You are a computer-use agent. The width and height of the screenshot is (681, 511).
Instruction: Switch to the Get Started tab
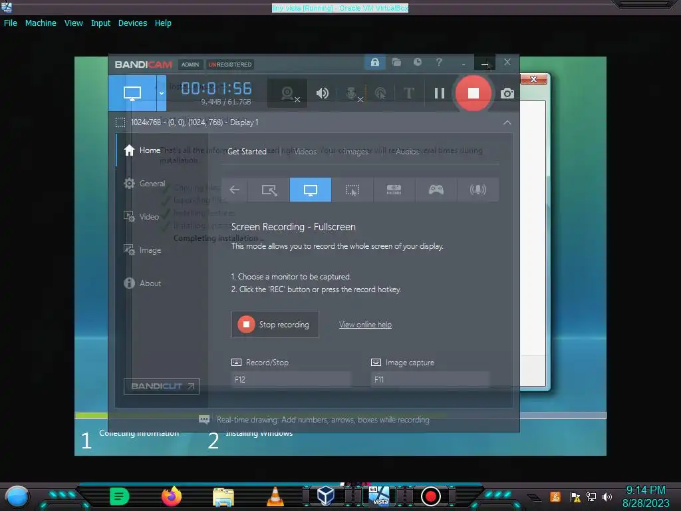247,151
